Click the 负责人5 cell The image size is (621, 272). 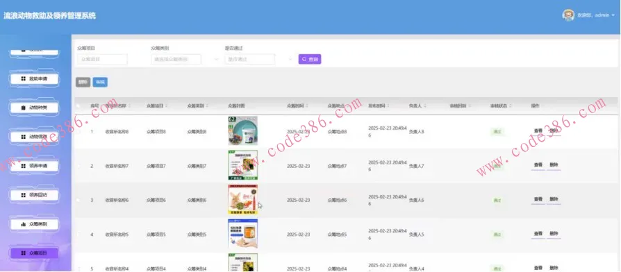(416, 235)
